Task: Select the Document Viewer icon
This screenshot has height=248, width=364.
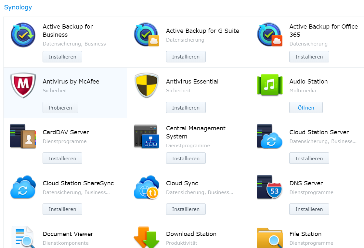Action: 23,237
